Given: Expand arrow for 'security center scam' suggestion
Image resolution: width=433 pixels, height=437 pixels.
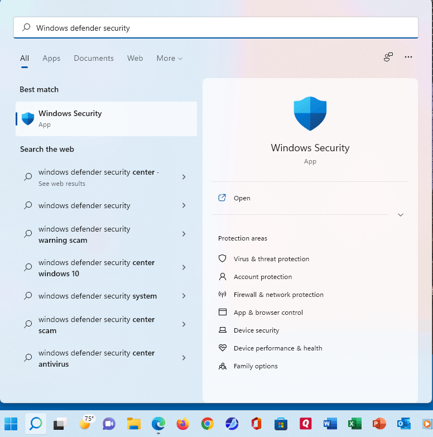Looking at the screenshot, I should (x=184, y=324).
